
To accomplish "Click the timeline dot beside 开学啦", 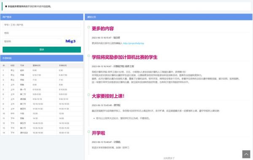I will (x=89, y=132).
